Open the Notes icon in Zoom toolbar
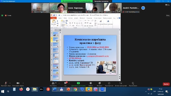This screenshot has height=96, width=171. coord(133,83)
